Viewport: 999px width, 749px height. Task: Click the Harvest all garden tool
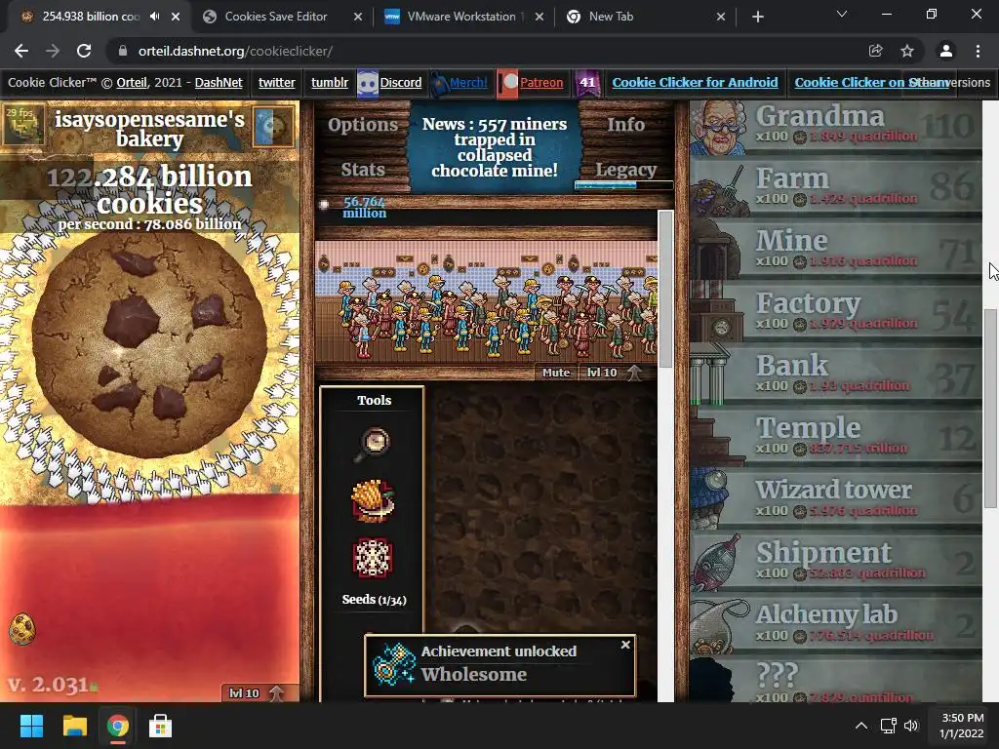374,500
